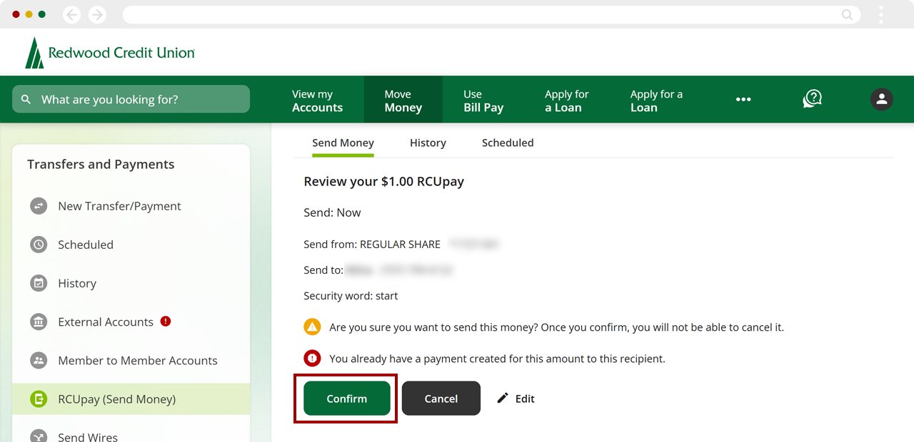
Task: Switch to the History tab
Action: pyautogui.click(x=428, y=143)
